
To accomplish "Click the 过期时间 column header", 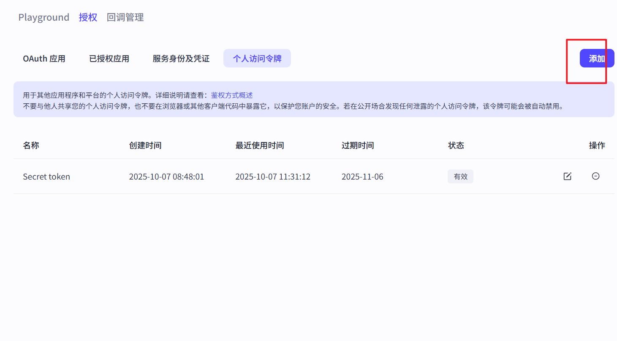I will pos(357,145).
